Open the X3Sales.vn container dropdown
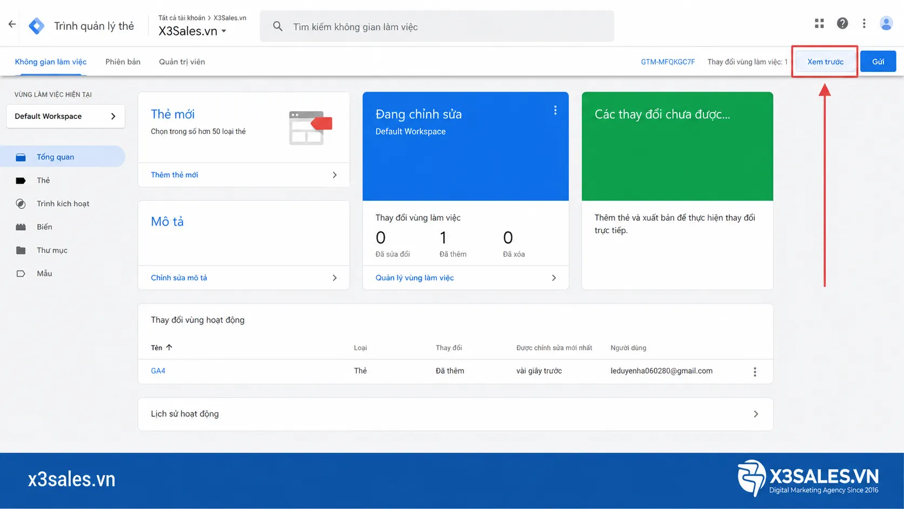 pos(192,31)
